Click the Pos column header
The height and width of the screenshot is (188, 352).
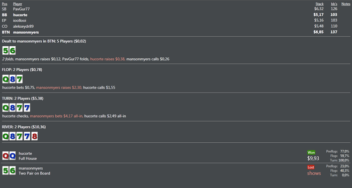coord(5,4)
